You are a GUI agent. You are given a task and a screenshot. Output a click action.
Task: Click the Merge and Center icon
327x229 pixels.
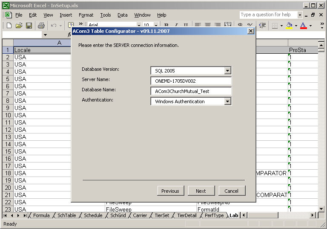coord(228,25)
